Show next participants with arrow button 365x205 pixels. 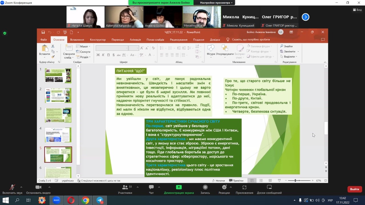(305, 17)
